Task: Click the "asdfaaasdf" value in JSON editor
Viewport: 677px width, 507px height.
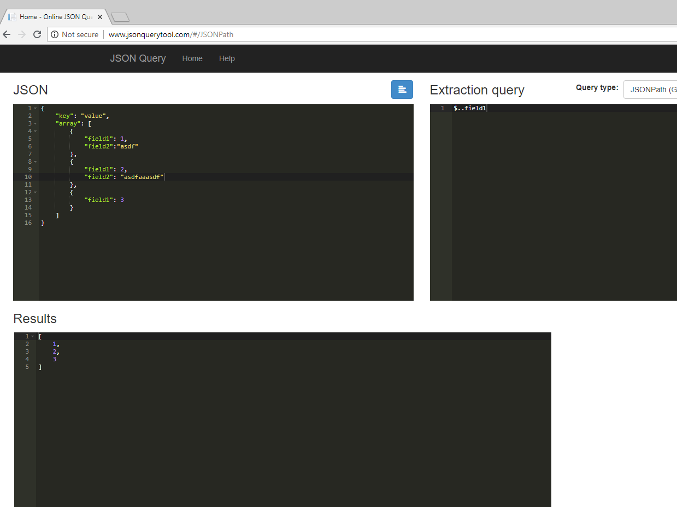Action: point(142,177)
